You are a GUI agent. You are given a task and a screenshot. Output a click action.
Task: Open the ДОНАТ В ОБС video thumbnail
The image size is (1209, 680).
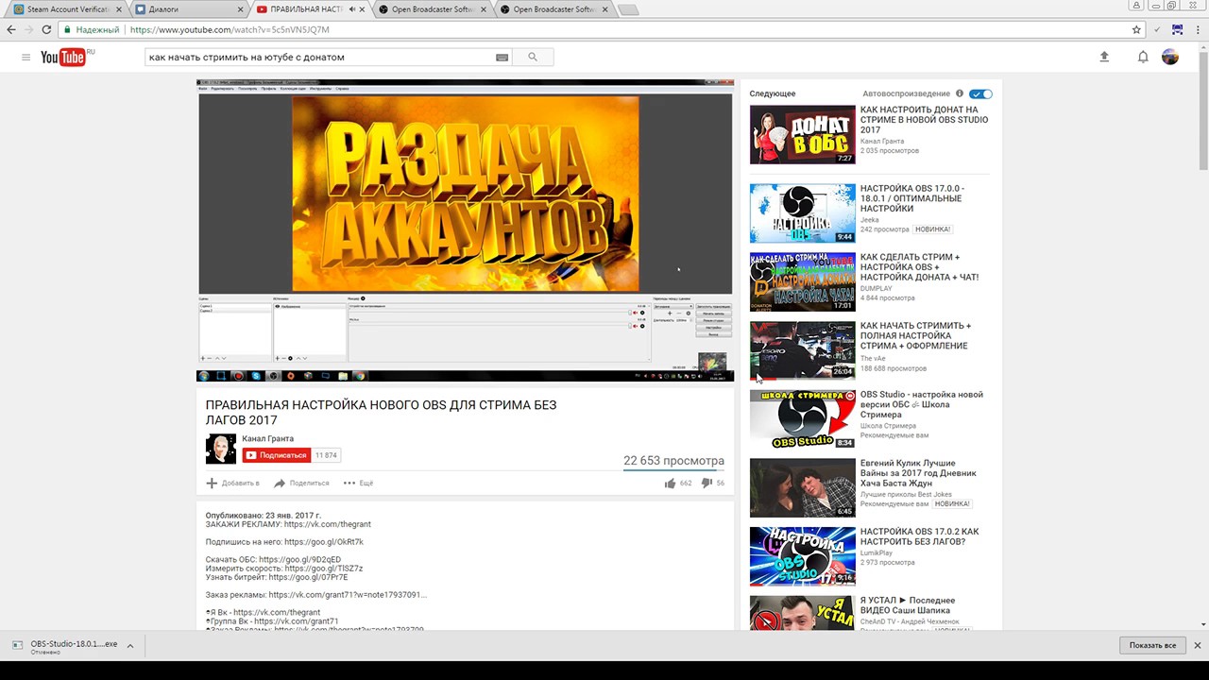803,135
